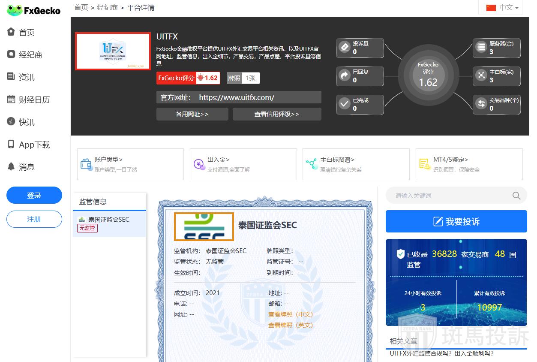The width and height of the screenshot is (537, 362).
Task: Expand 查看信用评级>> credit rating
Action: pyautogui.click(x=277, y=114)
